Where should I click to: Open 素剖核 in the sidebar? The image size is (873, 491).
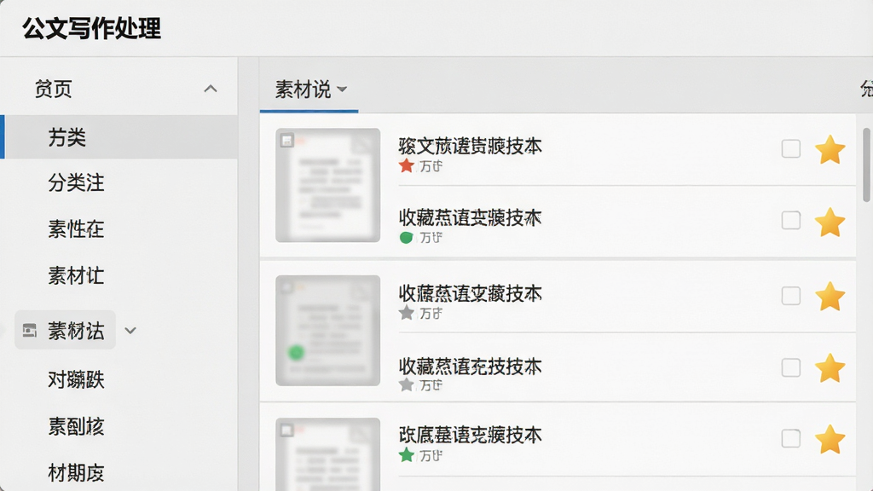(x=76, y=426)
